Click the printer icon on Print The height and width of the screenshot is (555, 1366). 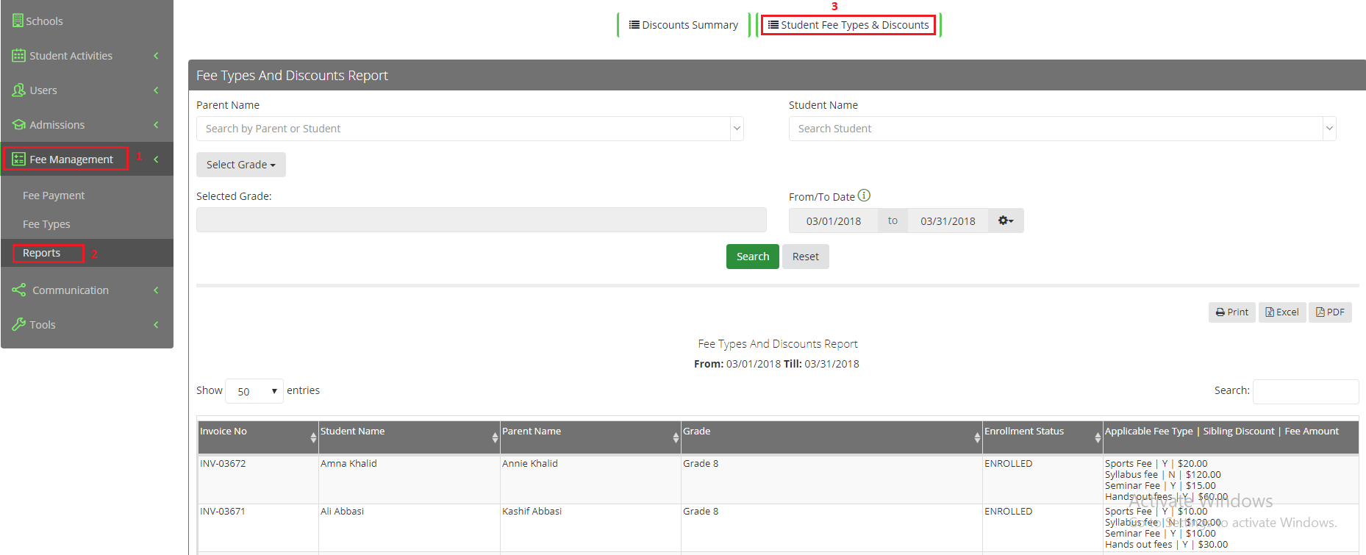click(1220, 312)
